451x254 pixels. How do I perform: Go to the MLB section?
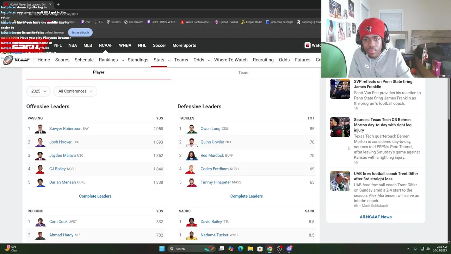[88, 45]
